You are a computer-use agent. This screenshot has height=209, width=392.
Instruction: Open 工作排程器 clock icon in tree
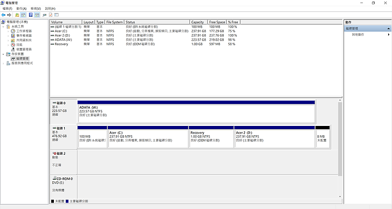click(x=13, y=31)
